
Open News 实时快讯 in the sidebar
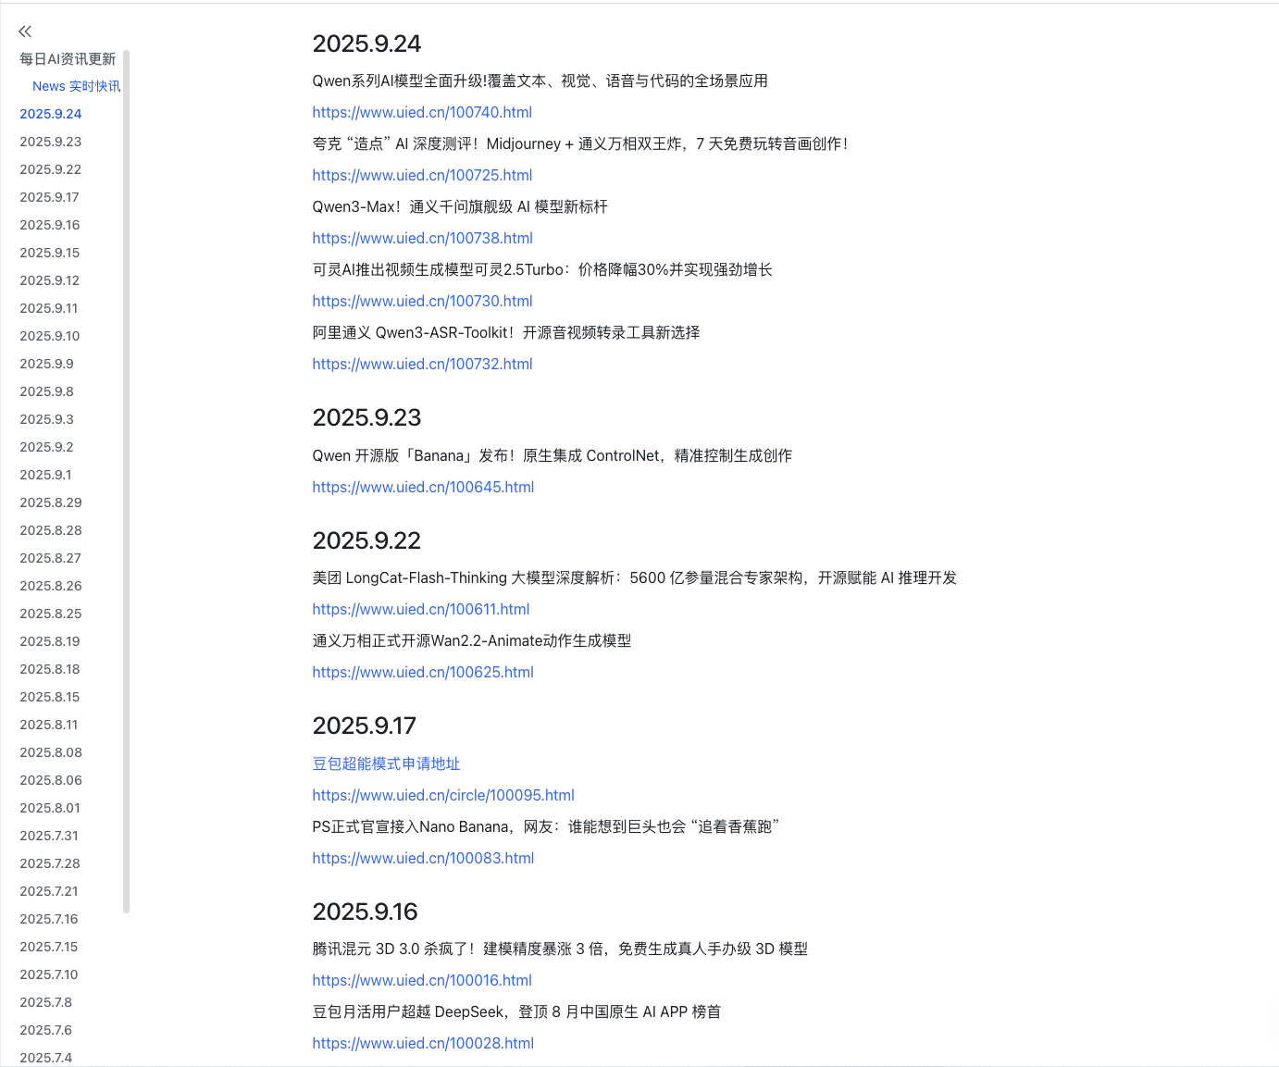(x=76, y=86)
